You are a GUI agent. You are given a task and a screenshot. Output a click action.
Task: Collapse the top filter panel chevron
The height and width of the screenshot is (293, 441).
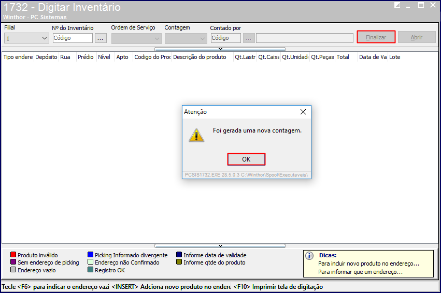point(220,49)
